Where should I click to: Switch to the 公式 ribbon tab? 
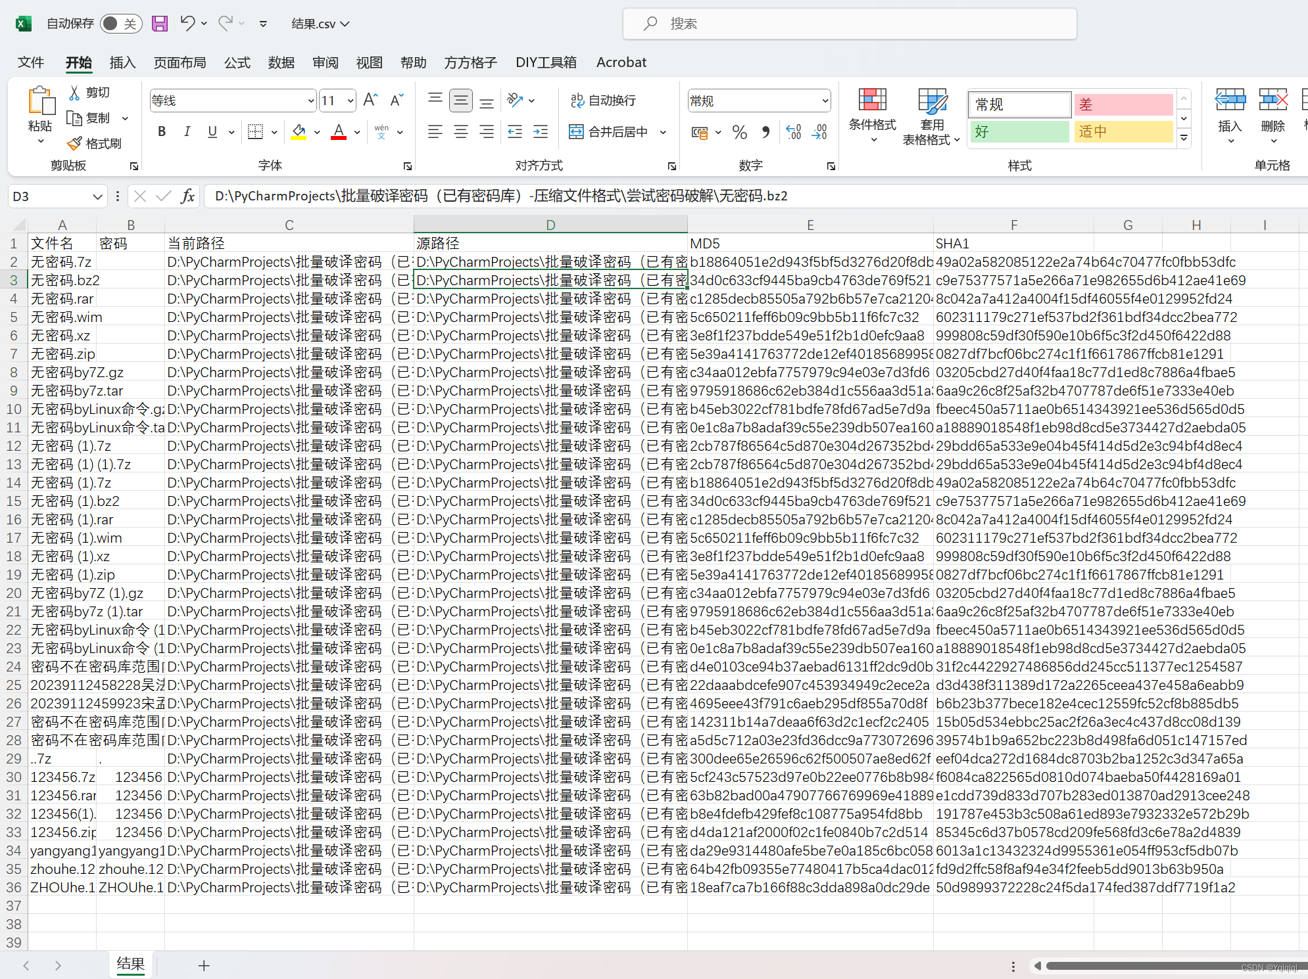[237, 62]
